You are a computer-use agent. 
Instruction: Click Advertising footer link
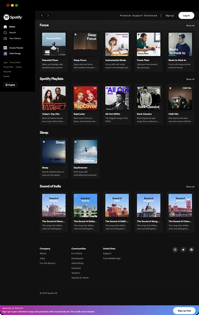click(x=77, y=263)
